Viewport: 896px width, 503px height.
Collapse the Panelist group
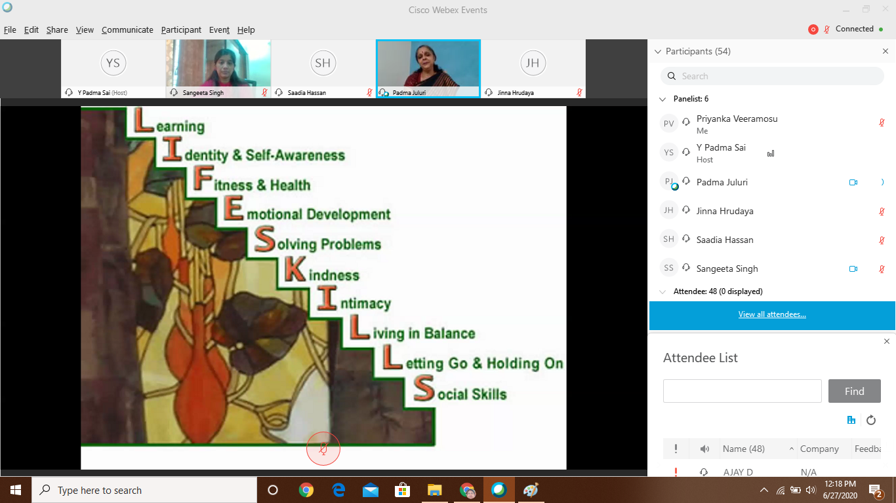[x=662, y=99]
